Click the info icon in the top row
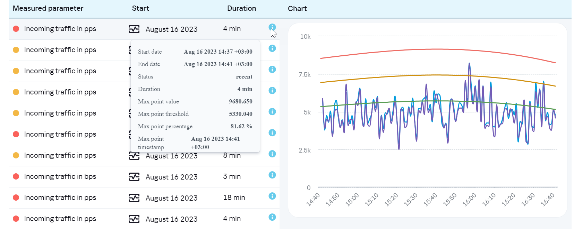 [x=272, y=27]
